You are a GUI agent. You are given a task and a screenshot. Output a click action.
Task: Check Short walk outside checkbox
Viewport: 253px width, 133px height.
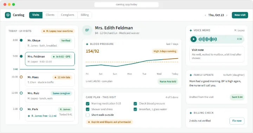click(87, 115)
